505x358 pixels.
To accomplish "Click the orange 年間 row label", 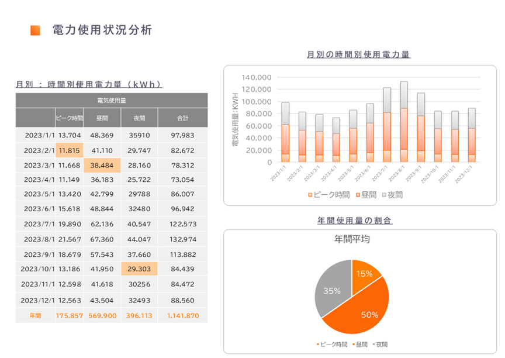I will coord(35,315).
